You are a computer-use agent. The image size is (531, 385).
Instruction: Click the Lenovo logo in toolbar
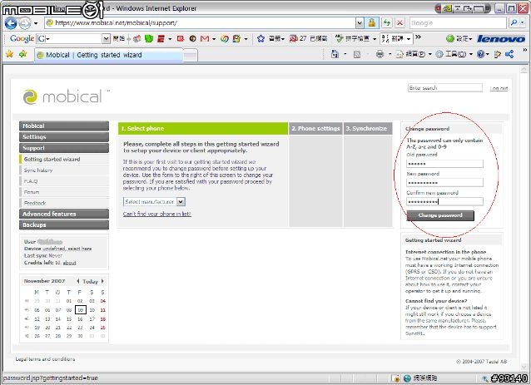[x=501, y=39]
